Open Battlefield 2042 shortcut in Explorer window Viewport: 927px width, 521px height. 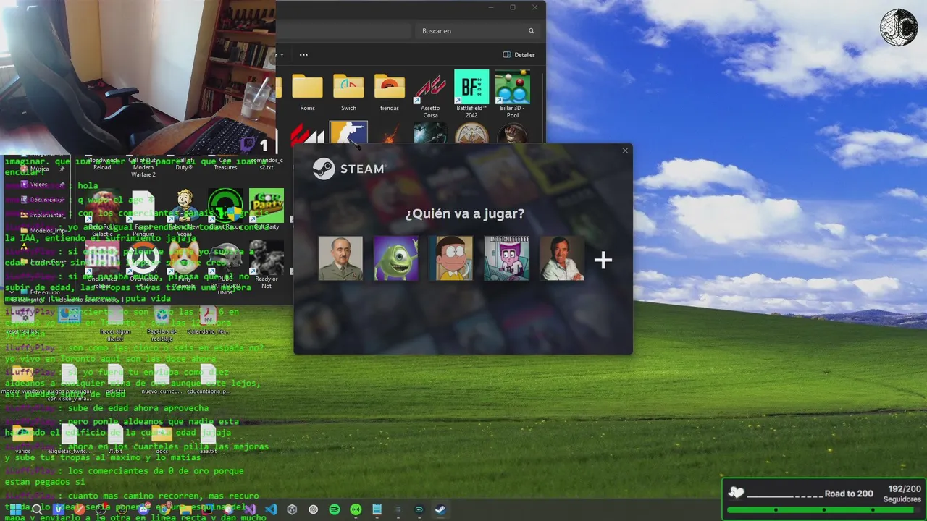pyautogui.click(x=471, y=95)
